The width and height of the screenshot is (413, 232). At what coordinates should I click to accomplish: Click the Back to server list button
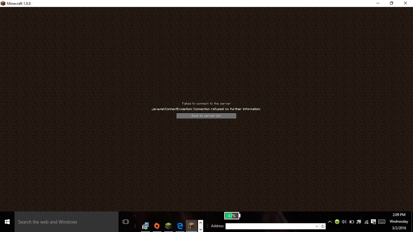pos(207,116)
